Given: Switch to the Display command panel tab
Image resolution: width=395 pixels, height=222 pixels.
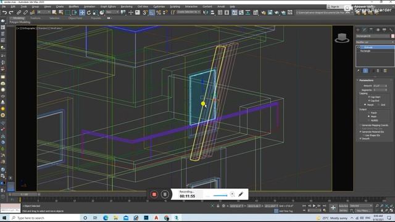Looking at the screenshot, I should coord(385,30).
